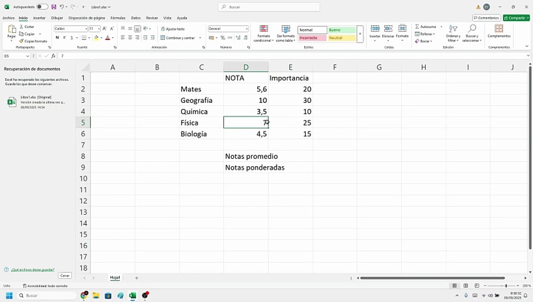The height and width of the screenshot is (302, 533).
Task: Open File Explorer in taskbar
Action: (96, 296)
